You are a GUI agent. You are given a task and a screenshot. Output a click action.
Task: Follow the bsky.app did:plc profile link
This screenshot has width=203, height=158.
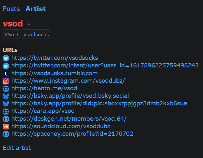(99, 103)
